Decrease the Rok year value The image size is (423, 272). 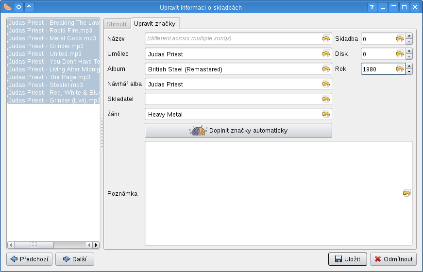tap(409, 72)
